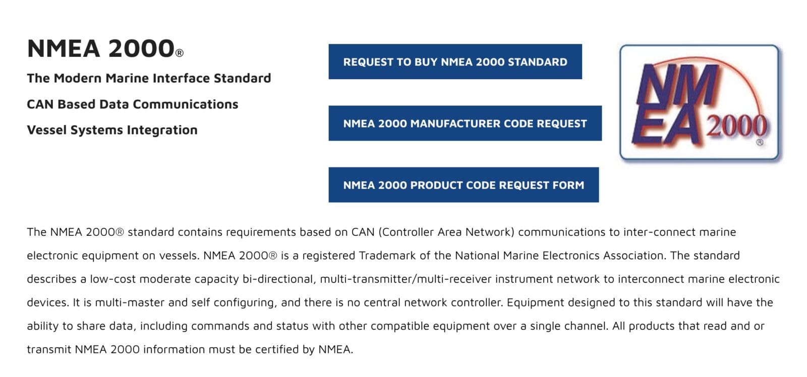Click the NMEA 2000 main heading

pyautogui.click(x=105, y=48)
